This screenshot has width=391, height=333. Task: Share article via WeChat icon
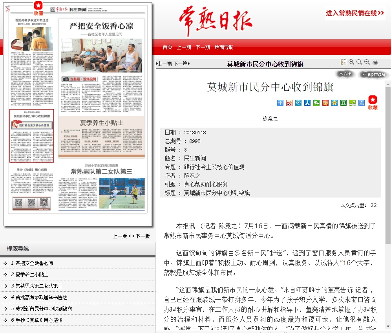point(316,103)
